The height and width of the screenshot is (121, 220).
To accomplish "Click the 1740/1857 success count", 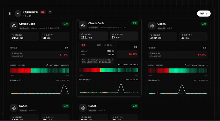I will coord(156,56).
